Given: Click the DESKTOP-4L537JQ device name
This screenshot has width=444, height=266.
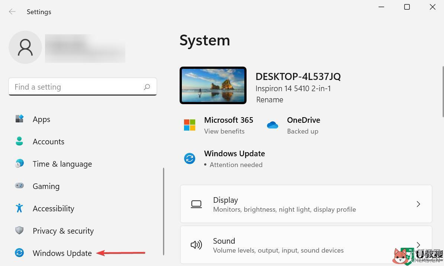Looking at the screenshot, I should coord(298,77).
